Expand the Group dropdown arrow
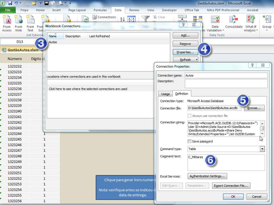This screenshot has height=205, width=274. pyautogui.click(x=267, y=30)
